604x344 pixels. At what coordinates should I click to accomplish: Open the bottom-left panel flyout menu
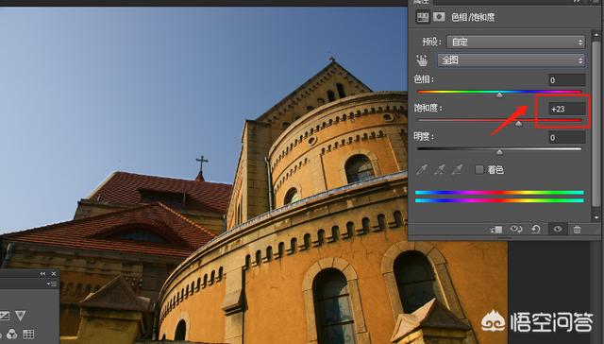[x=51, y=284]
